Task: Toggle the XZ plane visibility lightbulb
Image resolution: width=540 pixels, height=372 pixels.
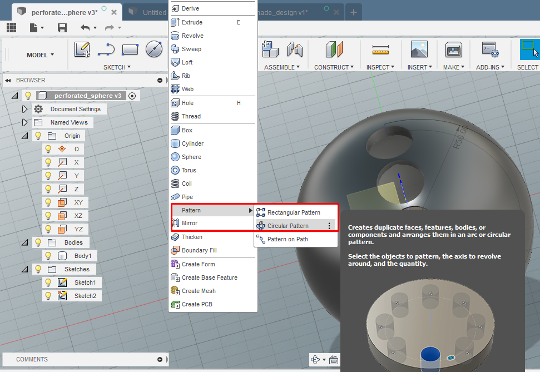Action: (x=48, y=216)
